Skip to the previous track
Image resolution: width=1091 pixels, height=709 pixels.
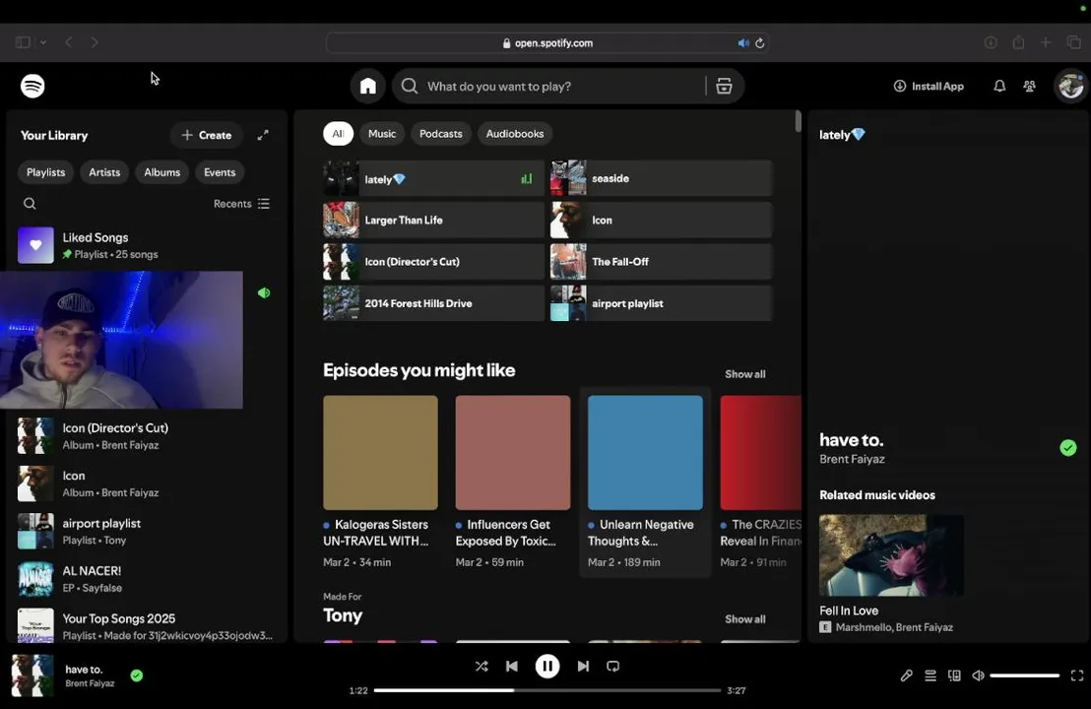click(x=512, y=667)
